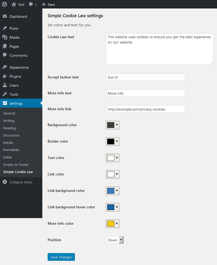Image resolution: width=217 pixels, height=265 pixels.
Task: Go to Discussion settings submenu
Action: (11, 135)
